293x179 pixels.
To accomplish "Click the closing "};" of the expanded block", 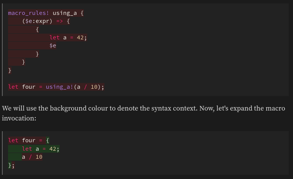I will 11,165.
